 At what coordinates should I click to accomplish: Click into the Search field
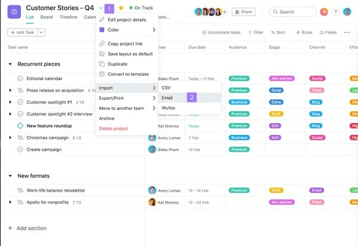(x=293, y=12)
